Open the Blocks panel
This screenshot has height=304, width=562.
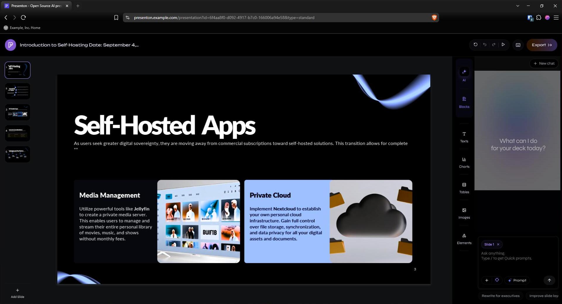pos(464,102)
